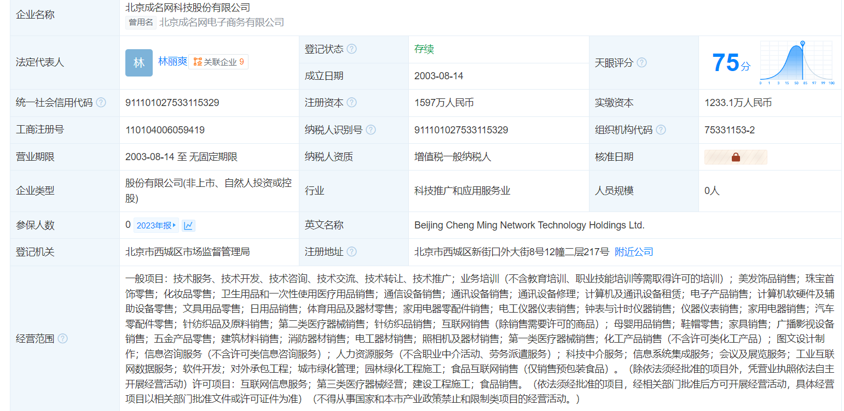The height and width of the screenshot is (411, 844).
Task: Click industry value 科技推广和应用服务业
Action: click(463, 191)
